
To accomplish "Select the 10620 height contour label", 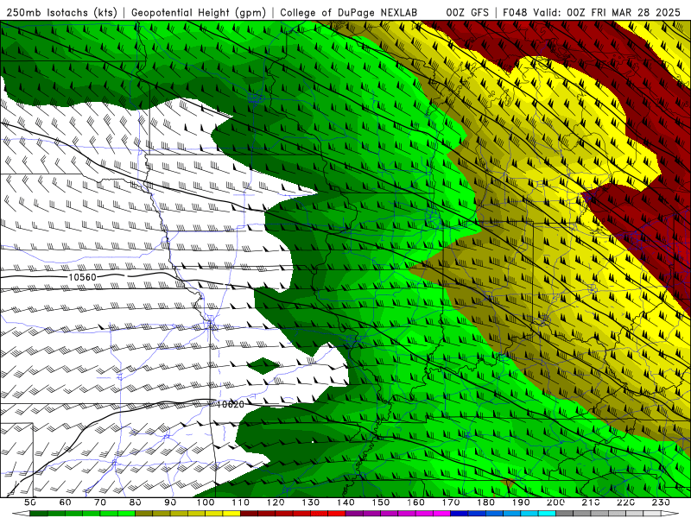I will (230, 404).
